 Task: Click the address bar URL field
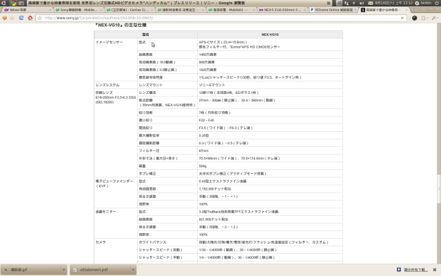pyautogui.click(x=220, y=18)
